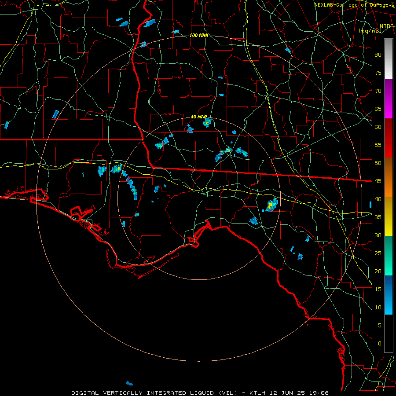Click the purple-magenta segment of the color scale
This screenshot has width=396, height=396.
click(389, 99)
